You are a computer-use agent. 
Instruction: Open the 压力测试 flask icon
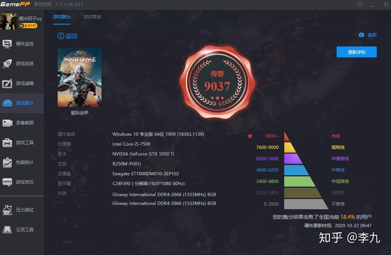pos(7,210)
